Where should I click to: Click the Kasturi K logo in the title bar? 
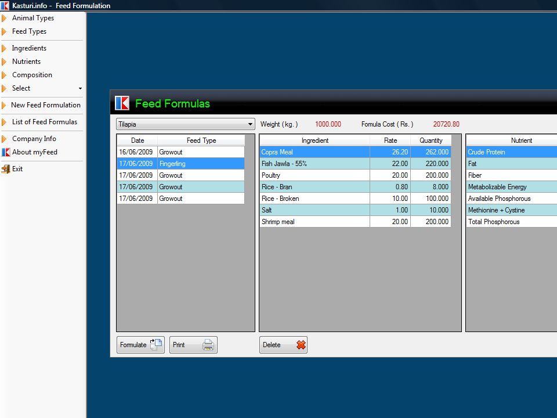pyautogui.click(x=5, y=5)
